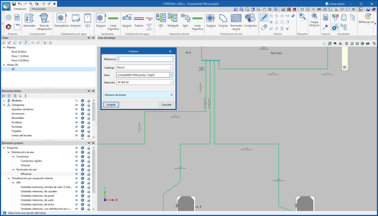Select Línea frigorífica in Aerotermia group
The width and height of the screenshot is (378, 216).
(113, 22)
